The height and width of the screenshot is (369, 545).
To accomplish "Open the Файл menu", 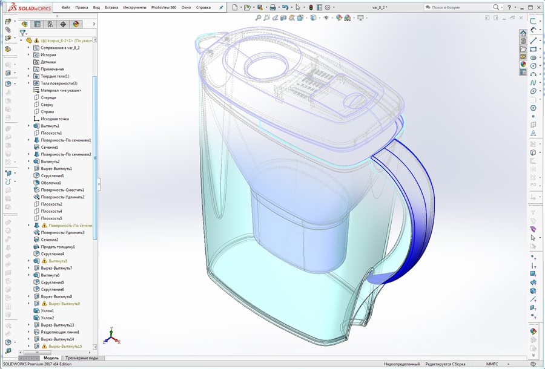I will (x=65, y=7).
